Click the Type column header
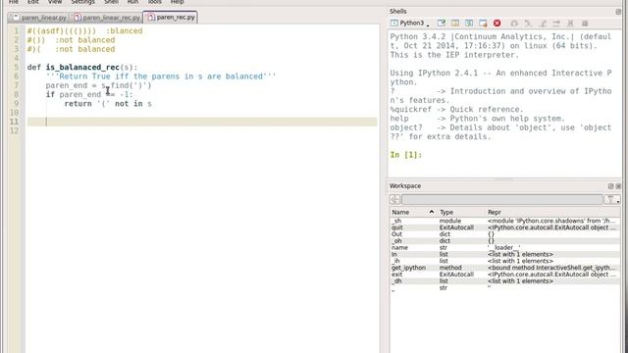This screenshot has height=353, width=628. click(x=460, y=212)
